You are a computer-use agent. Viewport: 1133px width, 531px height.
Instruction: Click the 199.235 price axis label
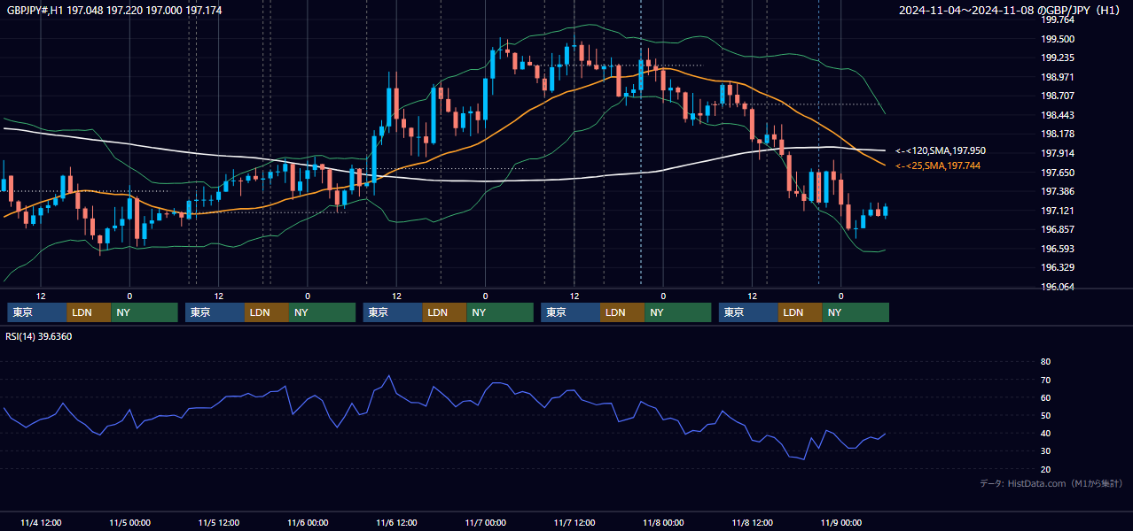click(x=1058, y=58)
